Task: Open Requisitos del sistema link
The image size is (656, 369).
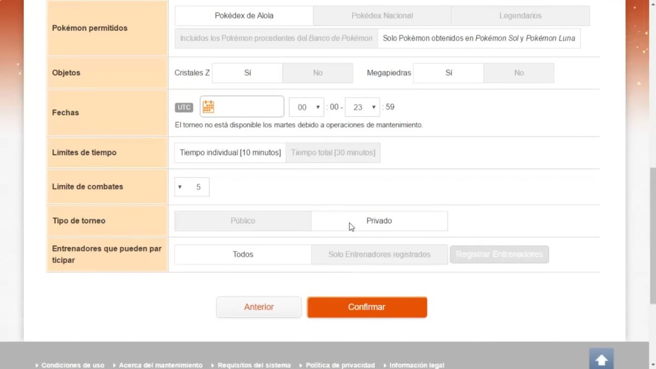Action: (x=254, y=365)
